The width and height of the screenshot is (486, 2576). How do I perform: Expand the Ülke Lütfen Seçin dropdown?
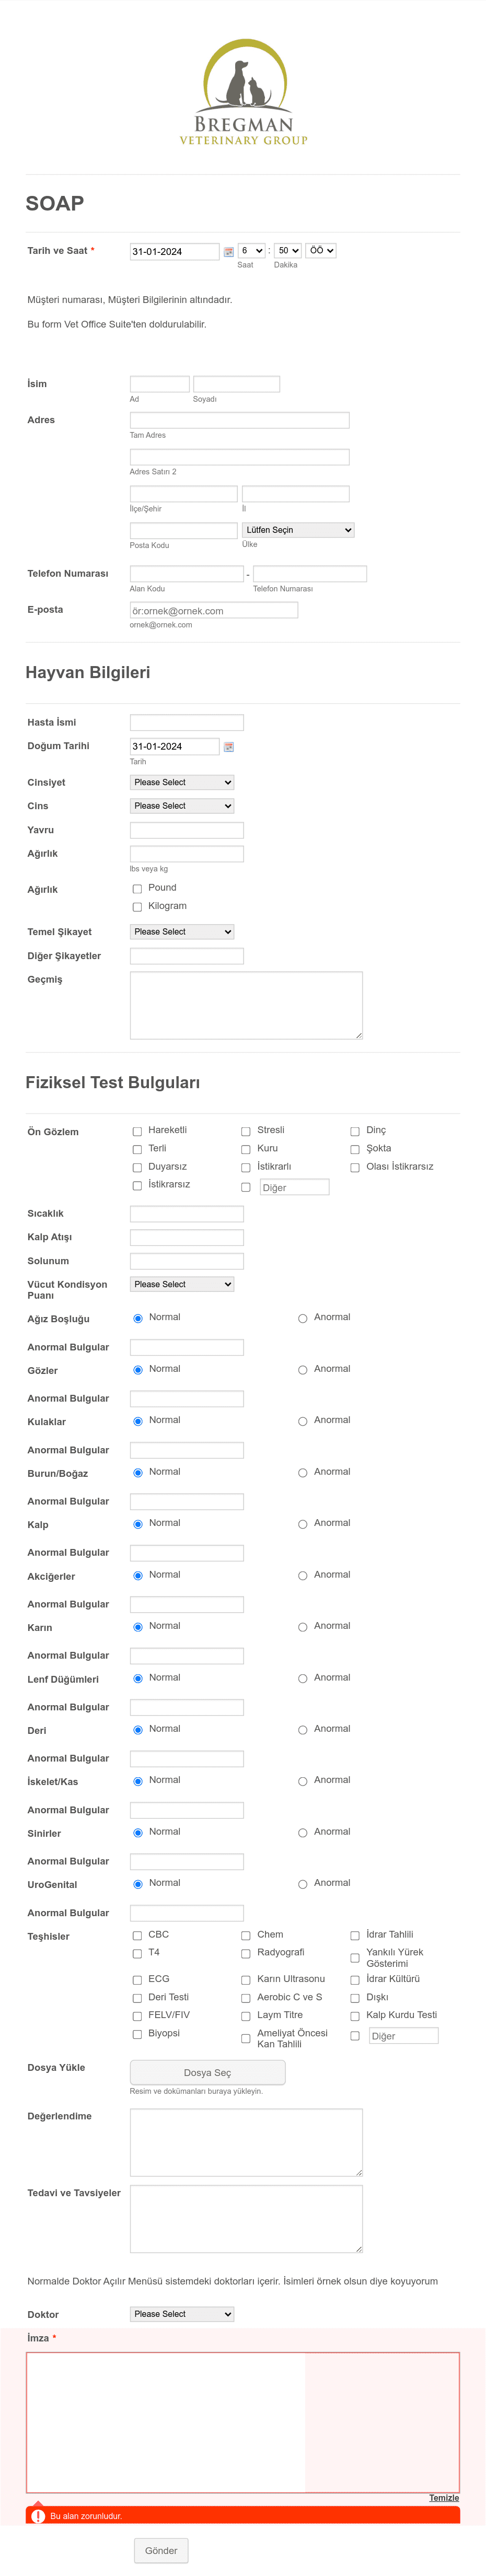298,530
